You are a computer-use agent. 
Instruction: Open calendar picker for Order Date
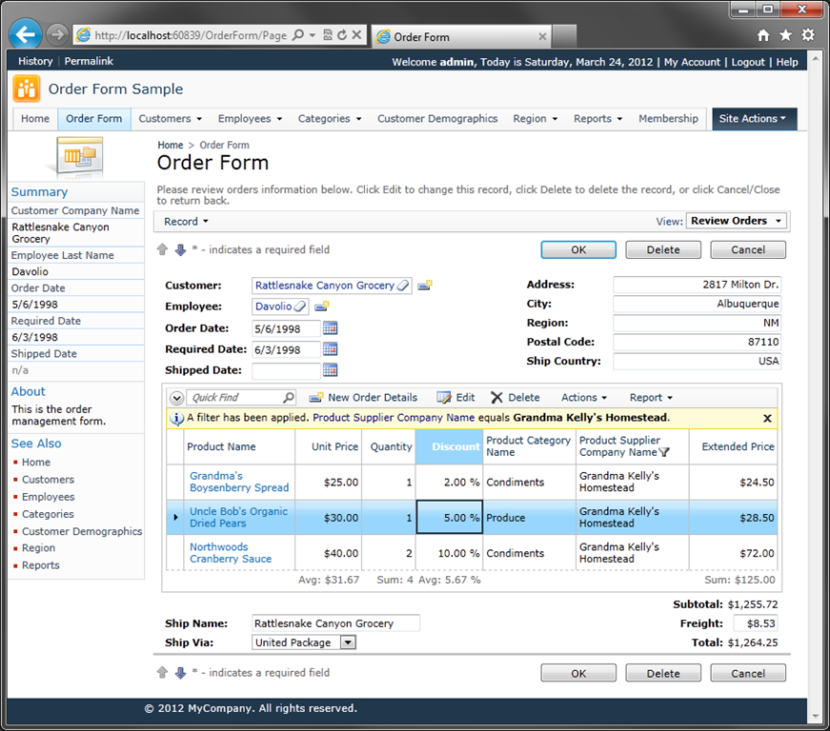330,328
